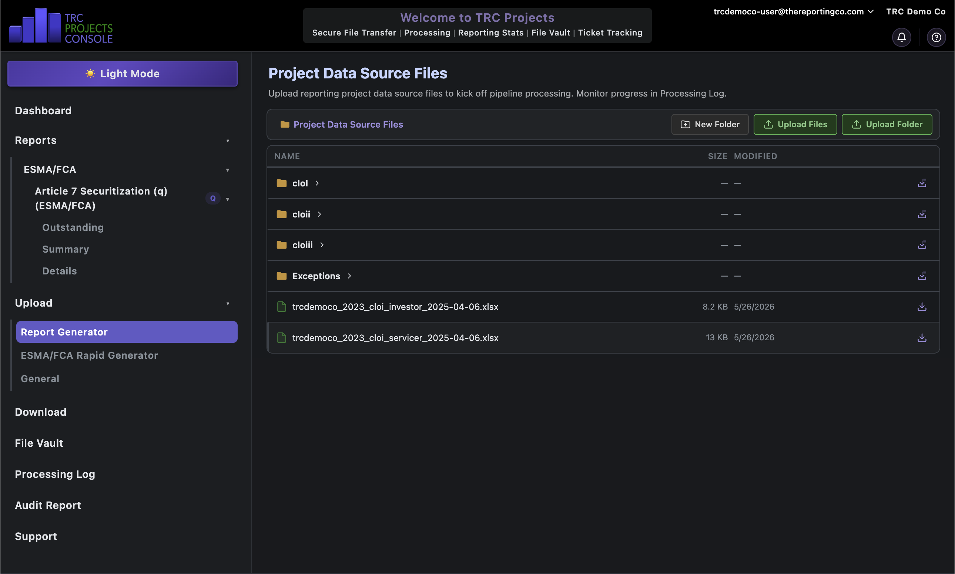Screen dimensions: 955x574
Task: Click the breadcrumb folder icon
Action: pyautogui.click(x=285, y=124)
